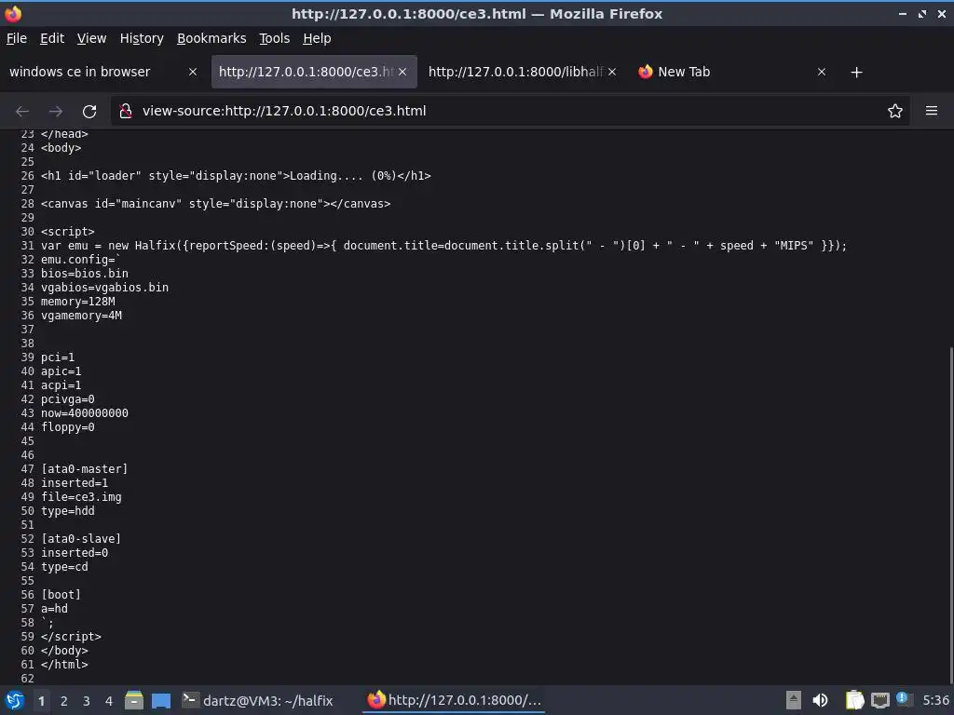Select the active ce3.html tab
Viewport: 954px width, 715px height.
(x=306, y=72)
